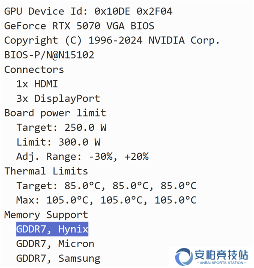The image size is (254, 268).
Task: Click the BIOS-P/N@N15102 line
Action: coord(49,55)
